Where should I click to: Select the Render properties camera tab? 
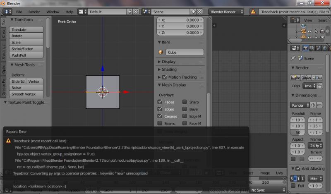click(305, 48)
